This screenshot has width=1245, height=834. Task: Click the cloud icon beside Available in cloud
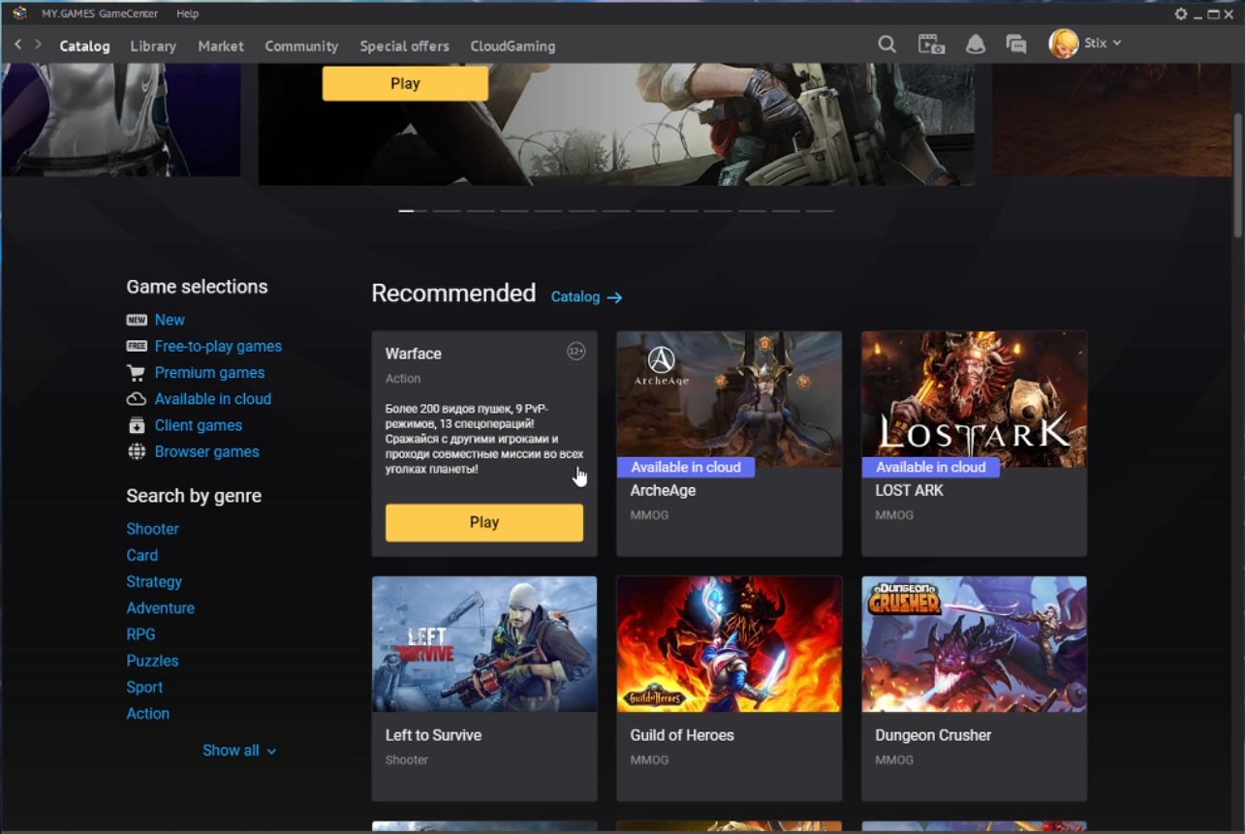(x=137, y=399)
